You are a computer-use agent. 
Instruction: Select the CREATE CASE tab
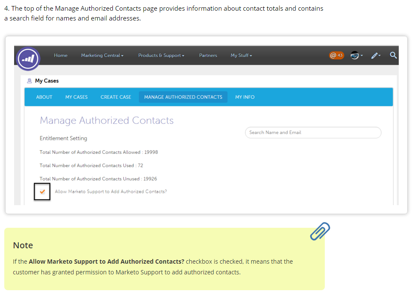(x=116, y=97)
